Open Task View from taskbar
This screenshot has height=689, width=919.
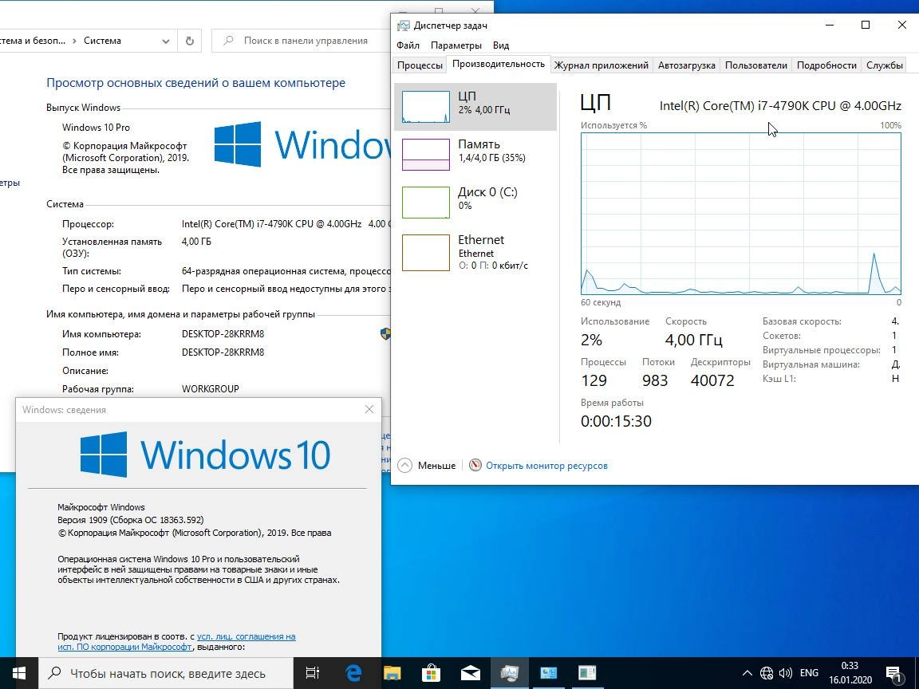(313, 673)
